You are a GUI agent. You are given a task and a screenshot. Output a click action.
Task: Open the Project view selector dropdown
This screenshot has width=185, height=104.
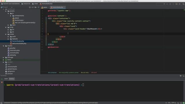pos(7,7)
